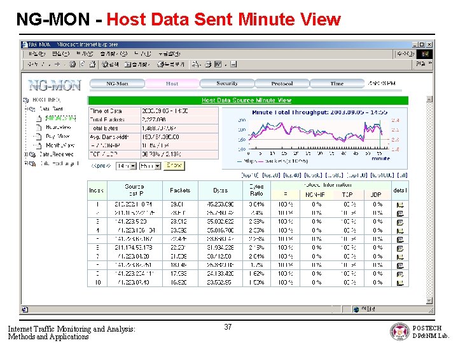
Task: Click the HOST INFO root tree icon
Action: [26, 100]
